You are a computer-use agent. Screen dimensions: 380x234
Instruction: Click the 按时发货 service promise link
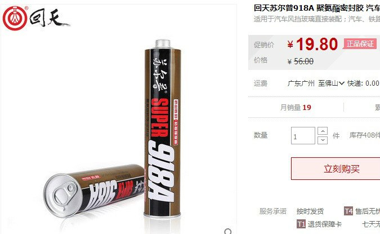[x=310, y=211]
